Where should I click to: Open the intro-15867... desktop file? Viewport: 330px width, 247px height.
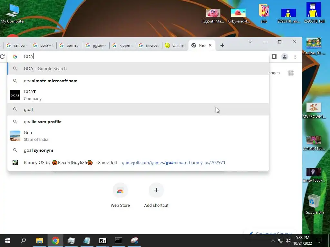pyautogui.click(x=314, y=175)
